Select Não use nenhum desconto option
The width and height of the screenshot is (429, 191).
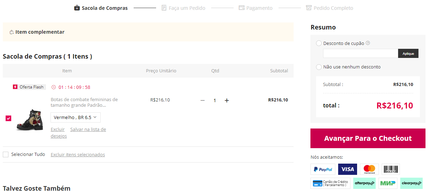(319, 67)
